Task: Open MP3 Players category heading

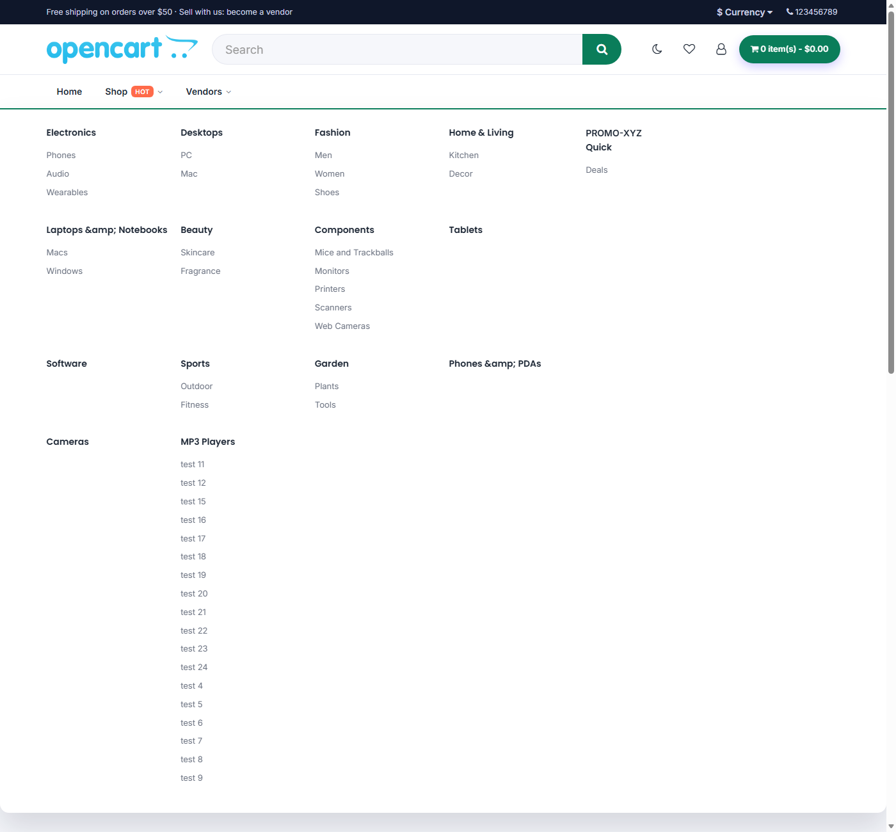Action: click(x=208, y=442)
